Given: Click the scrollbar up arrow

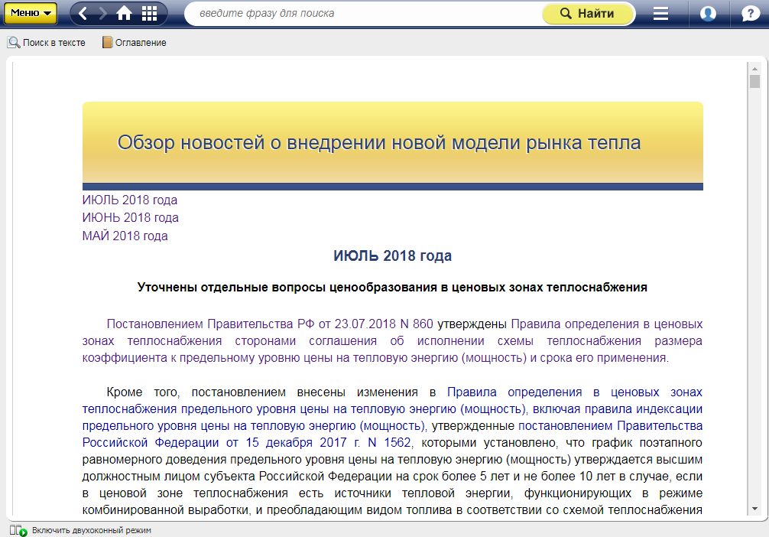Looking at the screenshot, I should 754,67.
